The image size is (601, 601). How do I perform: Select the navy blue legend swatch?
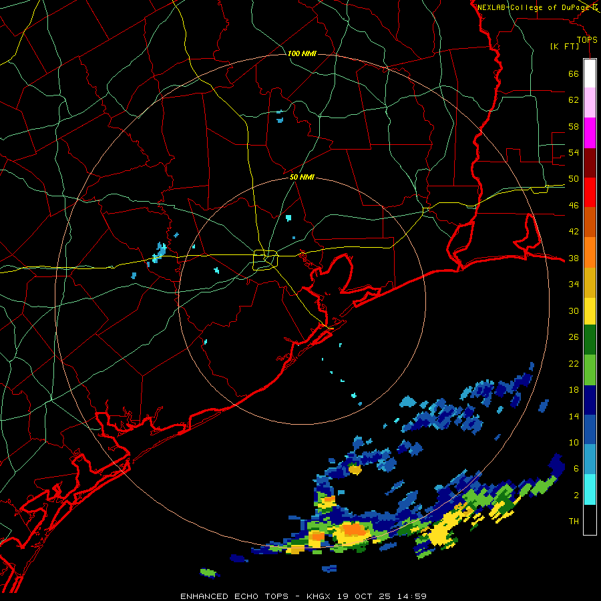[x=590, y=400]
